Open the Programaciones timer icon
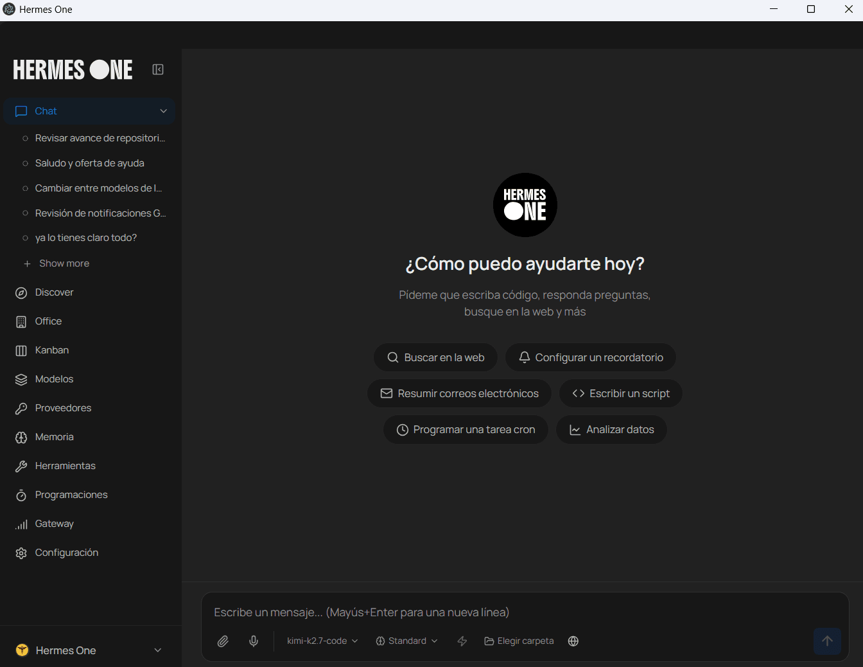The image size is (863, 667). [x=21, y=495]
